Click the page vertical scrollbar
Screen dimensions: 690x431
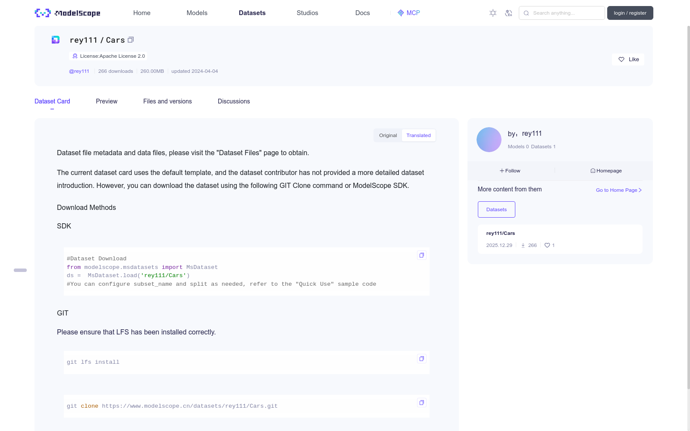click(688, 207)
